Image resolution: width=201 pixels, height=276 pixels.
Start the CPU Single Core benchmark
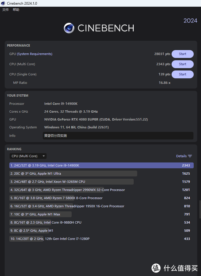click(x=183, y=74)
